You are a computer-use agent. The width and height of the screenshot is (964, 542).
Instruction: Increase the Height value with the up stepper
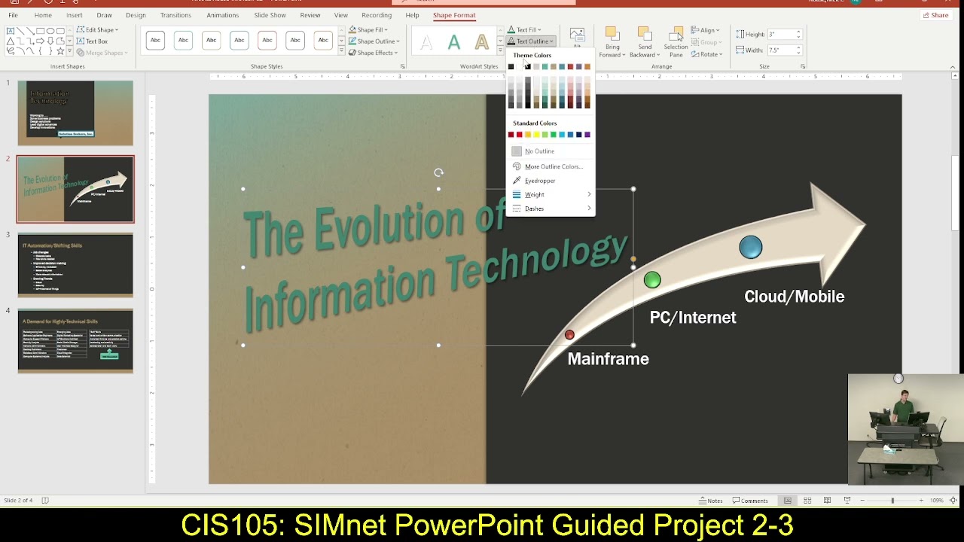798,32
